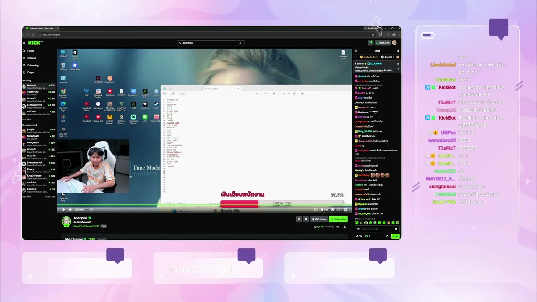537x302 pixels.
Task: Open chat settings gear
Action: coord(387,236)
